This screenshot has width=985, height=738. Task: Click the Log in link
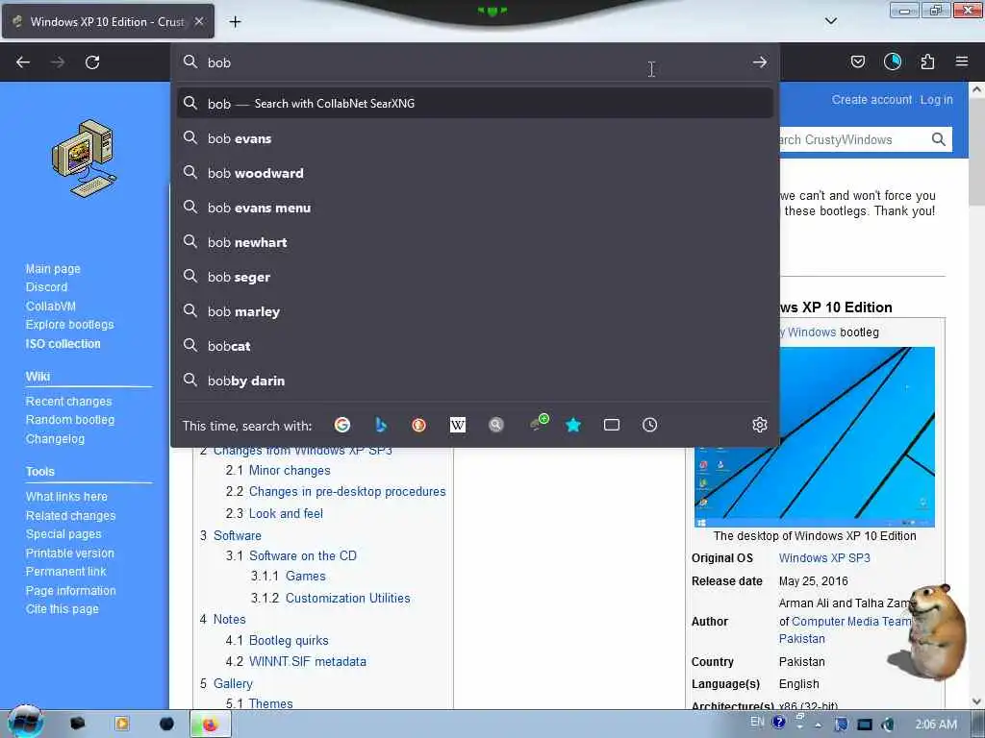936,100
